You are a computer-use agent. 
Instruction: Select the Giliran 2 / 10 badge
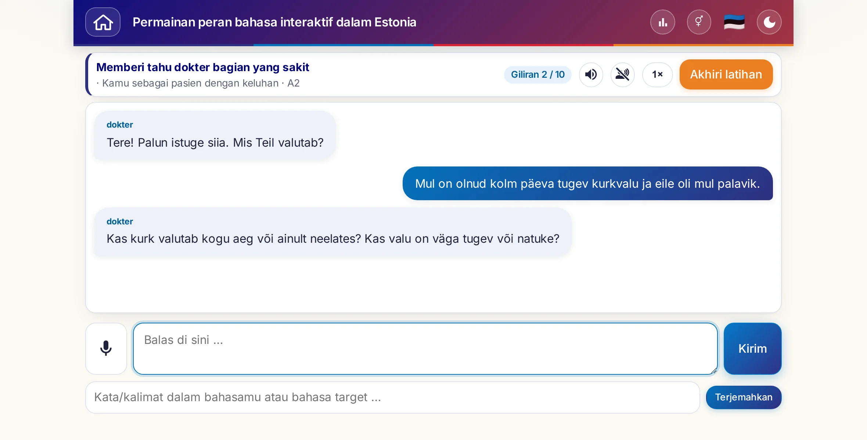[x=537, y=74]
